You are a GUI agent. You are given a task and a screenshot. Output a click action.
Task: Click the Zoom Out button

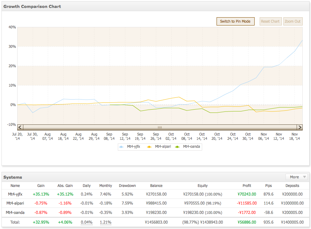pos(293,21)
